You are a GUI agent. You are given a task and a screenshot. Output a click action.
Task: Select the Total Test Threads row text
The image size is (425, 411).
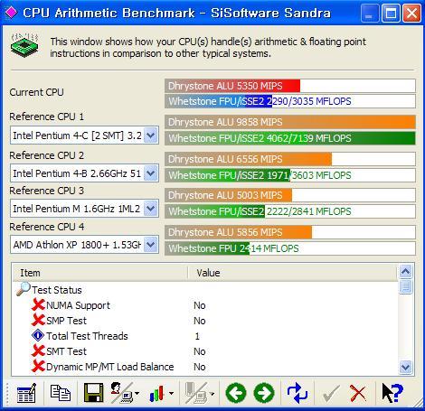(87, 336)
